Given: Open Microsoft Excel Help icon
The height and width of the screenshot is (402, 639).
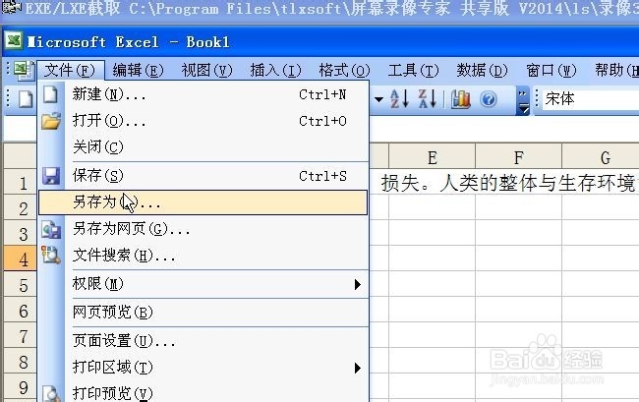Looking at the screenshot, I should click(x=489, y=99).
